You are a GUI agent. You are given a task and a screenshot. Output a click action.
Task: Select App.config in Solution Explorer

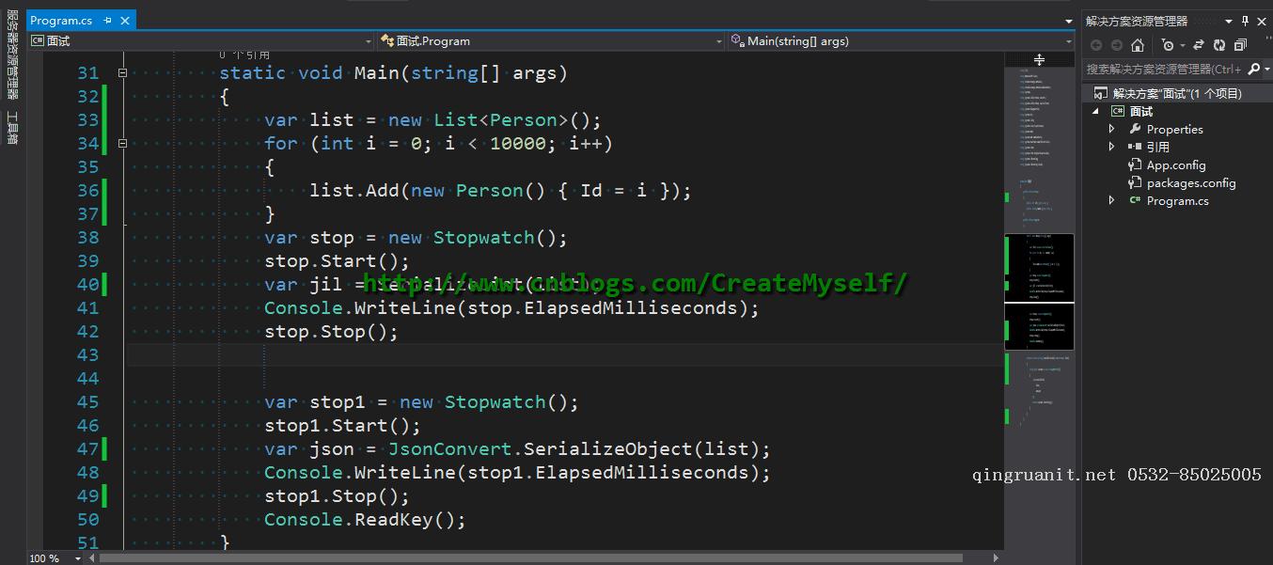coord(1175,165)
